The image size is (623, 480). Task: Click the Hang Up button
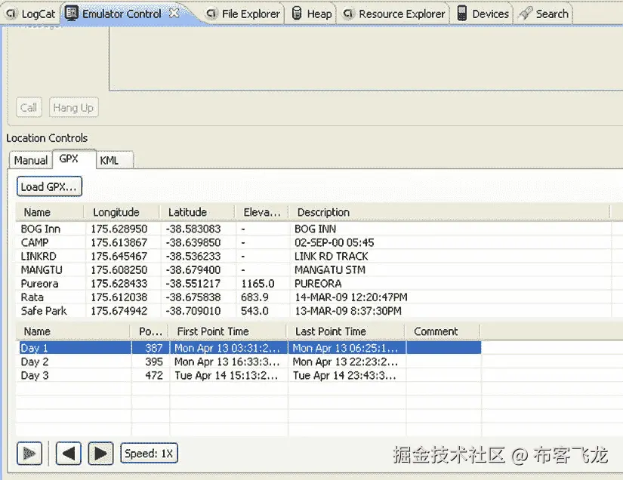click(x=73, y=108)
